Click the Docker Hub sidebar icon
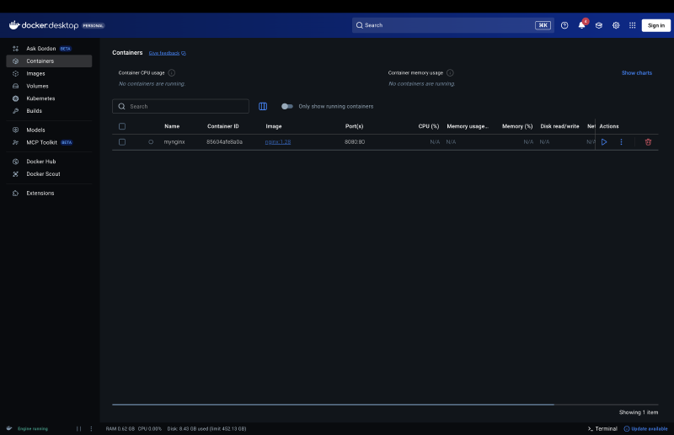This screenshot has width=674, height=435. [15, 162]
